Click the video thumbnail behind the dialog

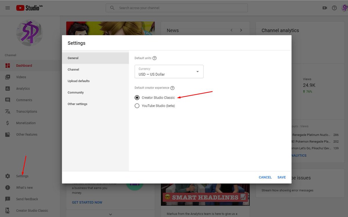pos(110,28)
